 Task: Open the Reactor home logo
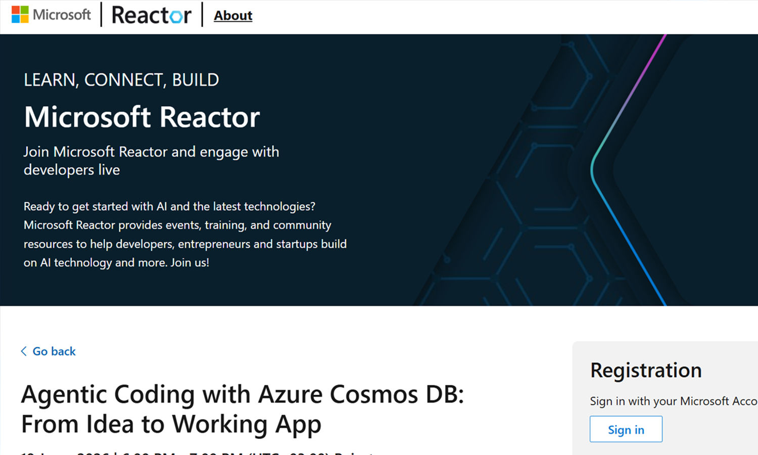click(151, 15)
